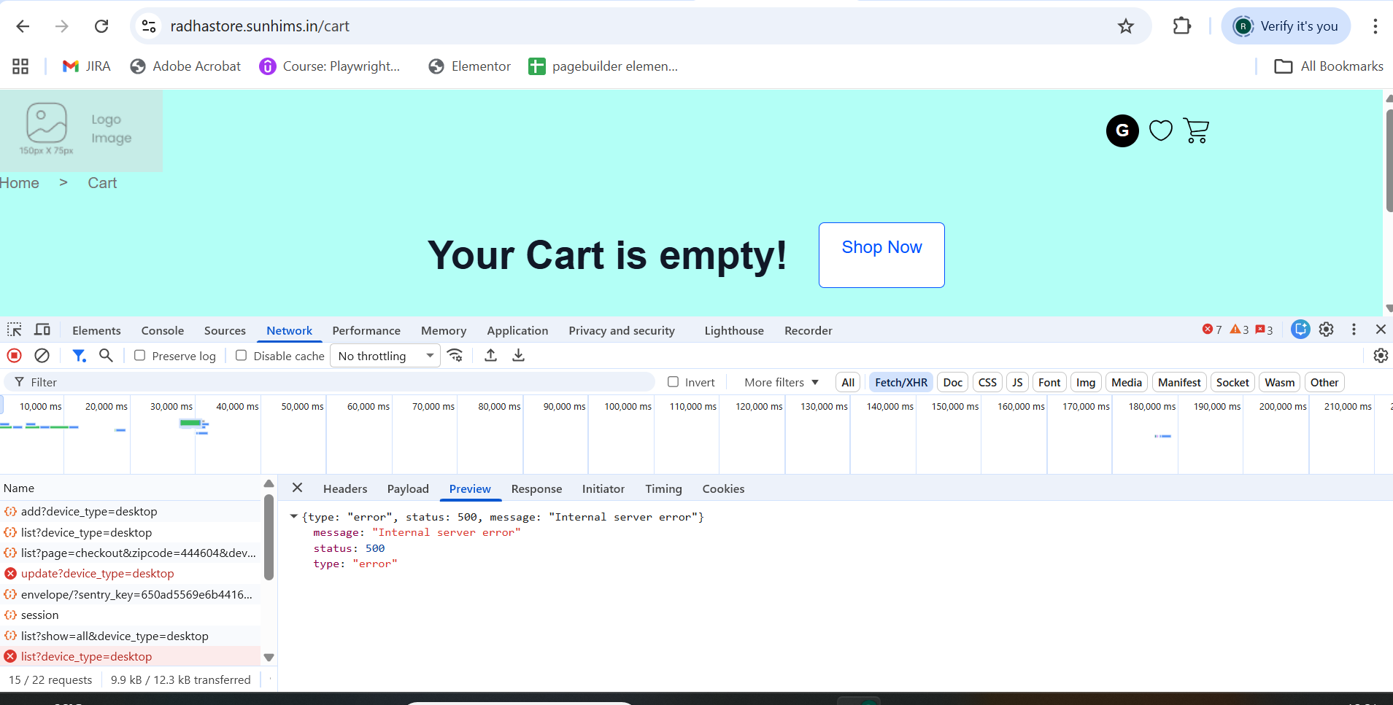Switch to the Console tab
This screenshot has height=705, width=1393.
coord(163,330)
